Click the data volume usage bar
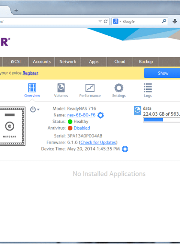The image size is (180, 244). (162, 120)
